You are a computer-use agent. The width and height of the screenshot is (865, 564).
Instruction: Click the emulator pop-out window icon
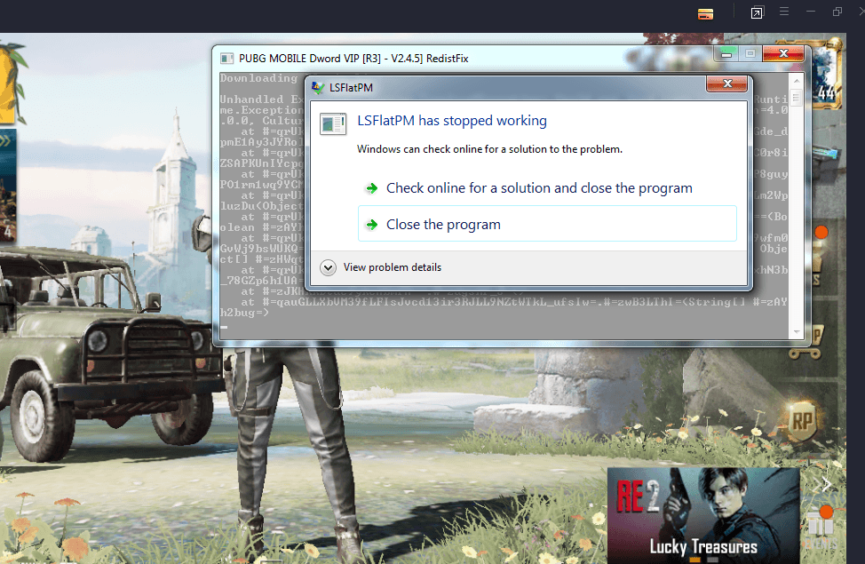757,12
